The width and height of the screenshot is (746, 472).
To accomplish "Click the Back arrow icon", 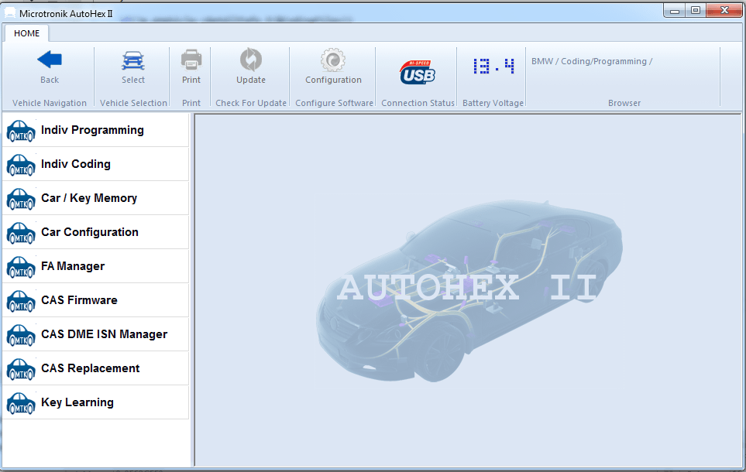I will [50, 60].
